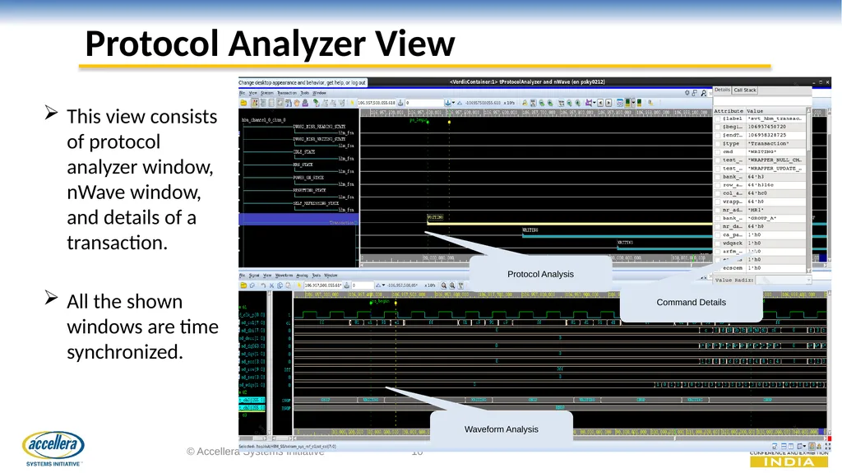
Task: Click yellow cursor marker icon in analyzer toolbar
Action: (352, 103)
